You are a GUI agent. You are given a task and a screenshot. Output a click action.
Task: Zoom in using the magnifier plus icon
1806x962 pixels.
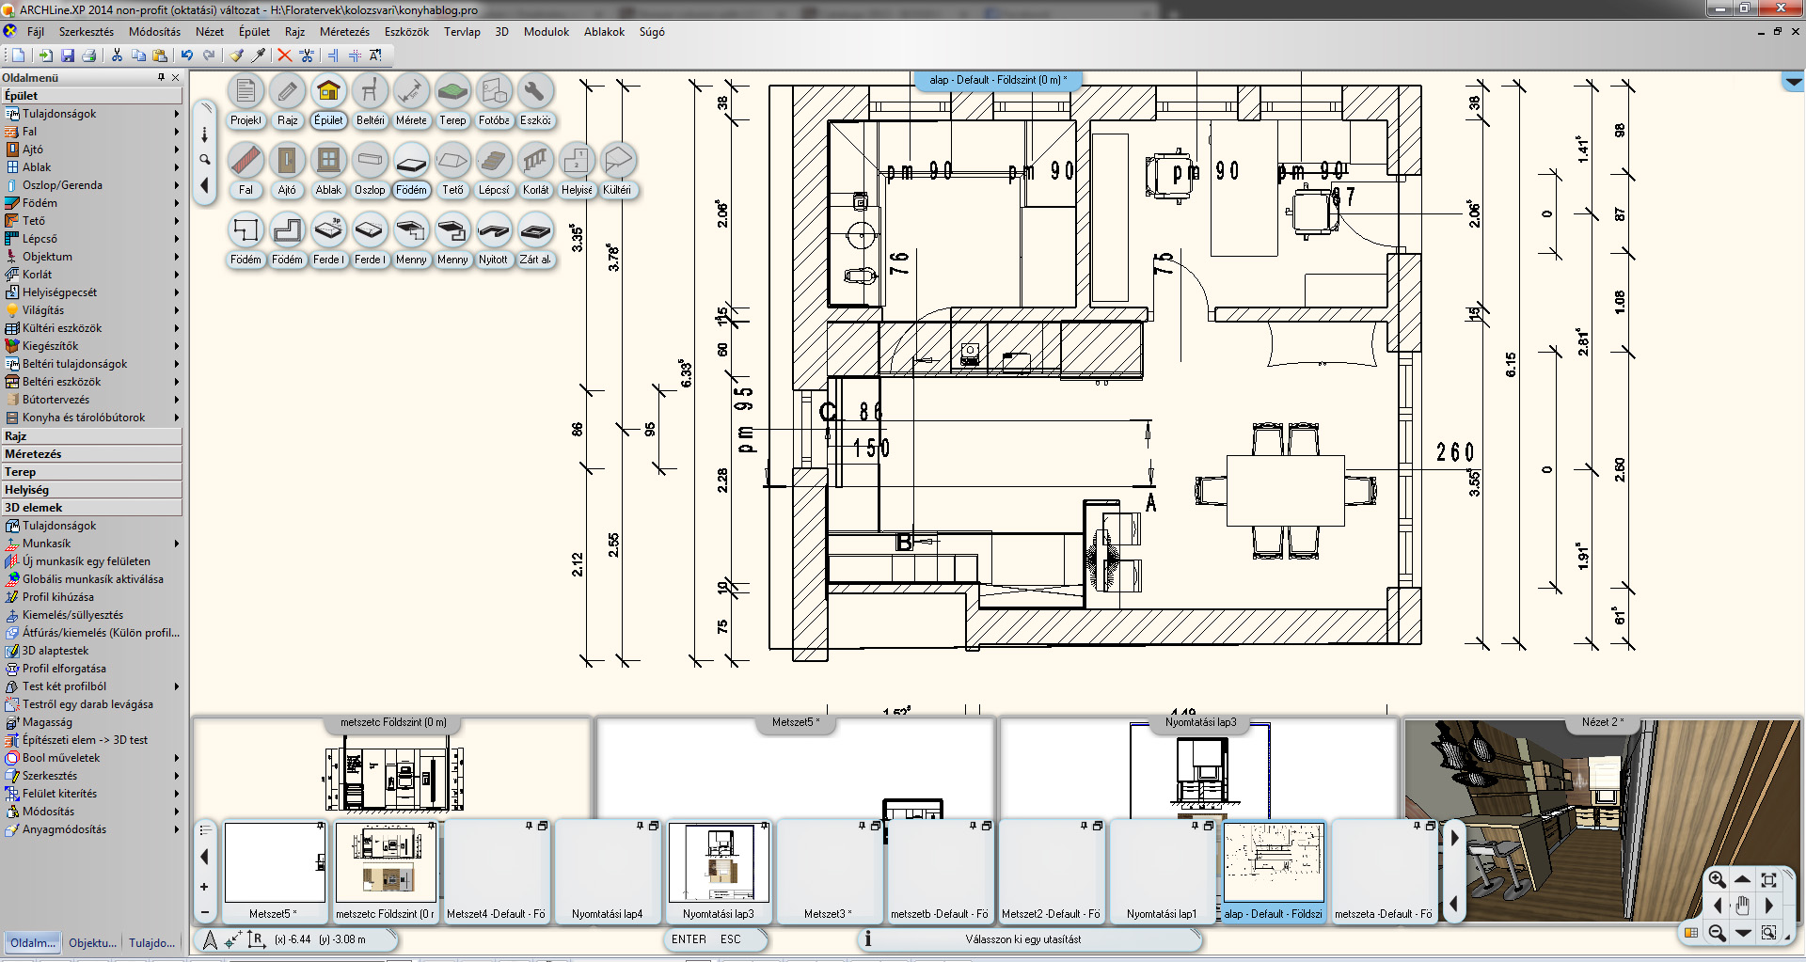[x=1717, y=879]
